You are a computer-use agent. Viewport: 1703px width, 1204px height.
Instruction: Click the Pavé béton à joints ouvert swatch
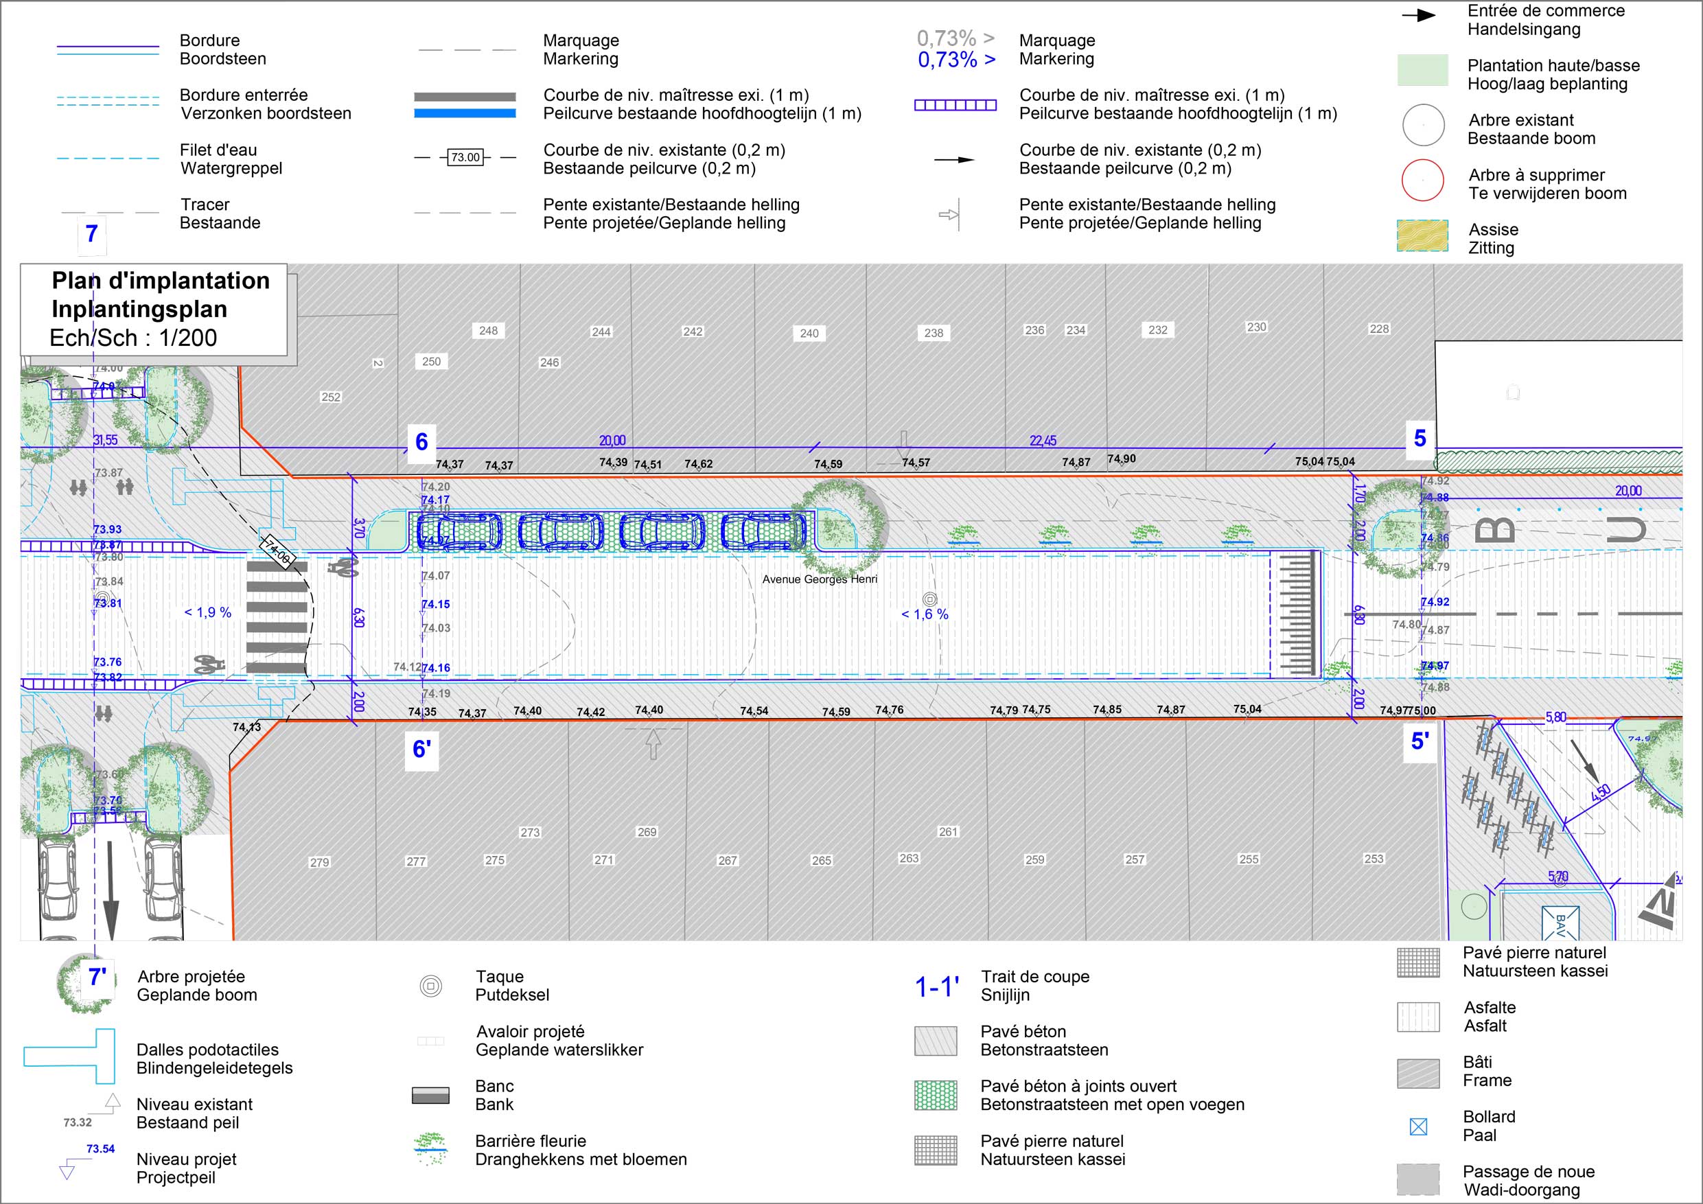tap(936, 1095)
